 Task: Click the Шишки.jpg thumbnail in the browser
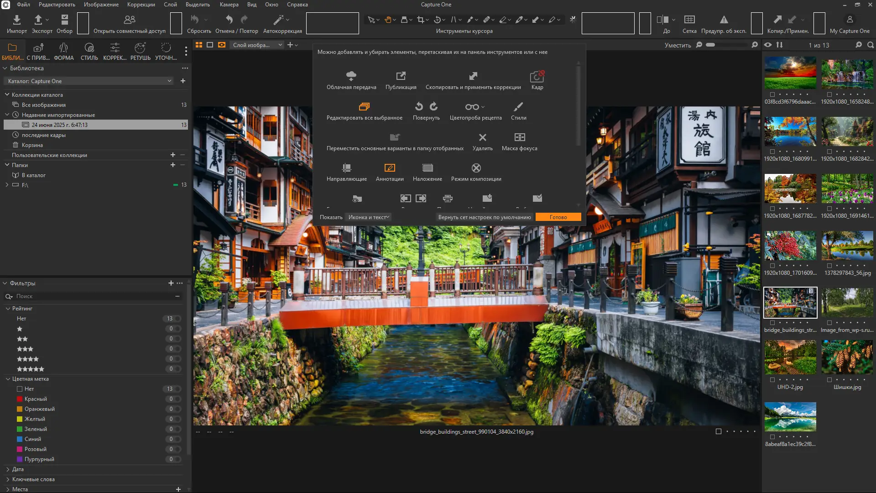pos(847,357)
